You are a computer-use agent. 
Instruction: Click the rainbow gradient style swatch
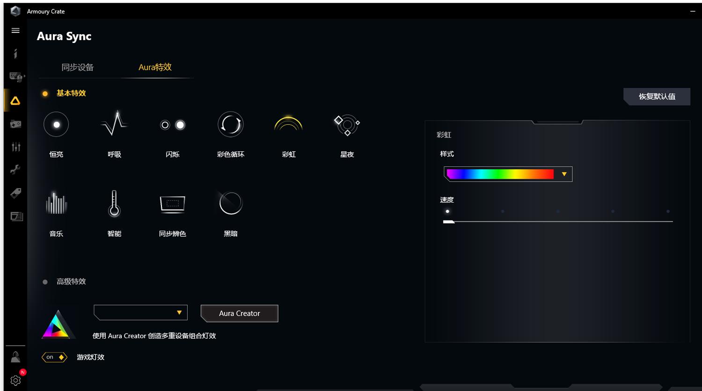tap(500, 174)
